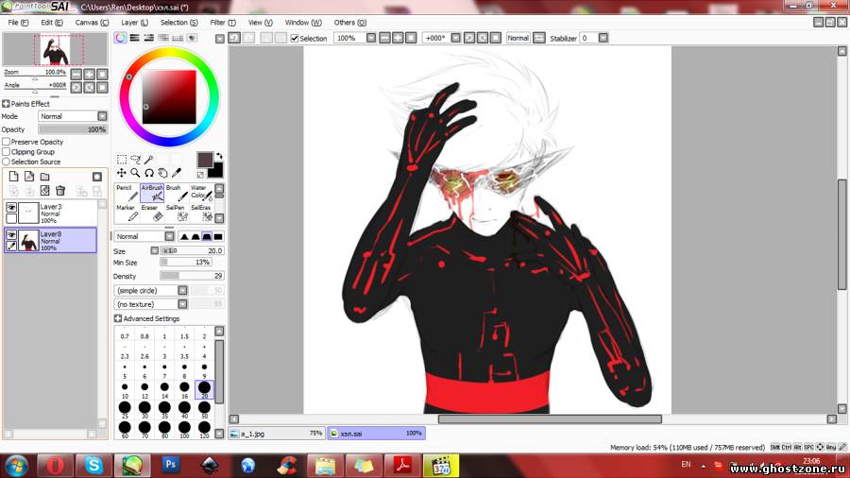Toggle the Selection checkbox
This screenshot has width=850, height=478.
coord(295,39)
